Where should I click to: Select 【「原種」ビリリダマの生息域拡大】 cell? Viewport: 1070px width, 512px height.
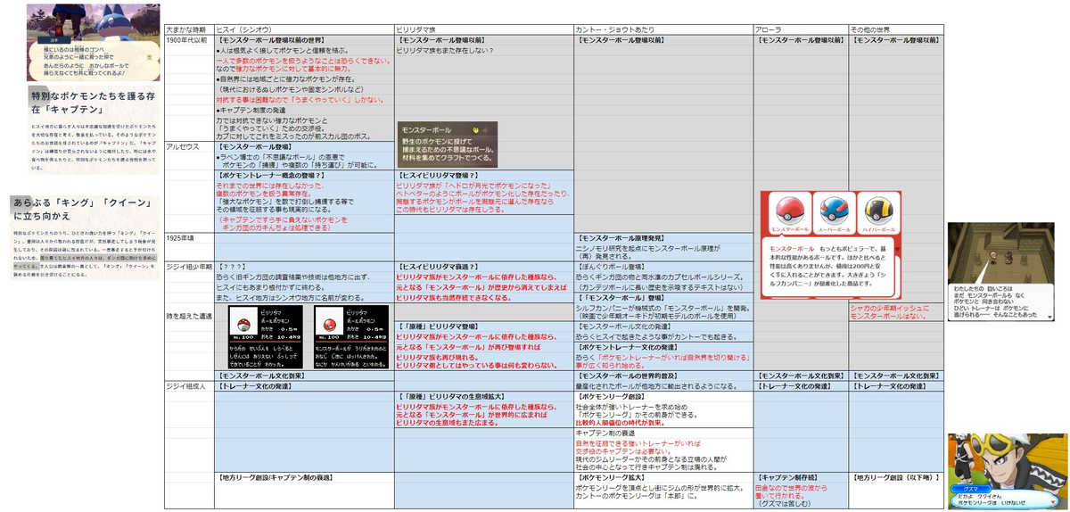click(484, 396)
